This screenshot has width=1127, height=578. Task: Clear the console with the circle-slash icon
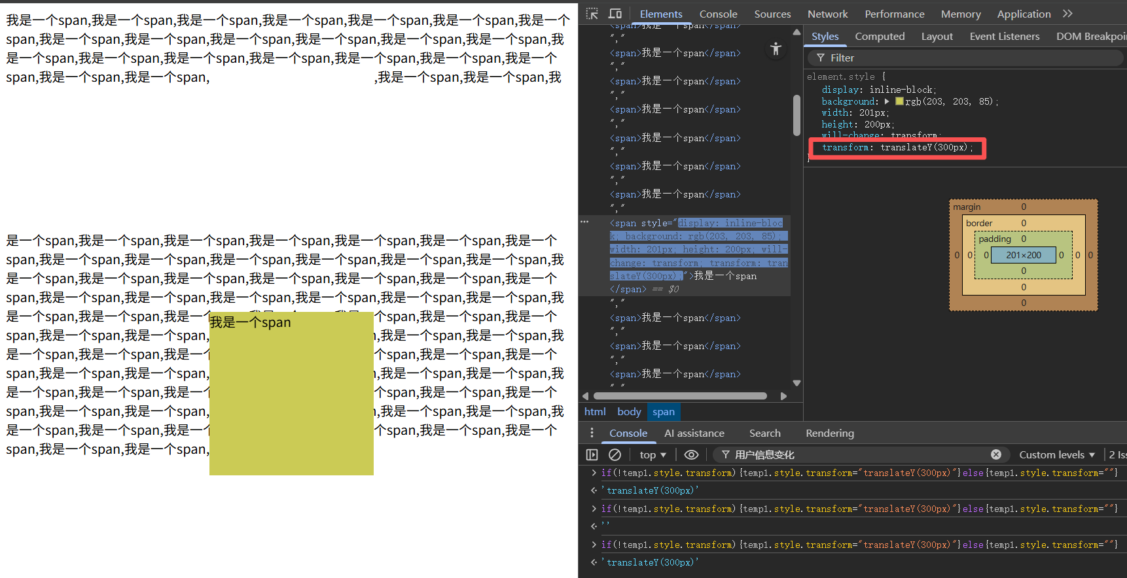tap(615, 454)
